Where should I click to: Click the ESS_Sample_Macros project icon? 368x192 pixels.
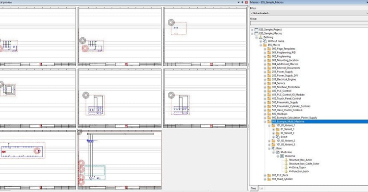click(256, 33)
